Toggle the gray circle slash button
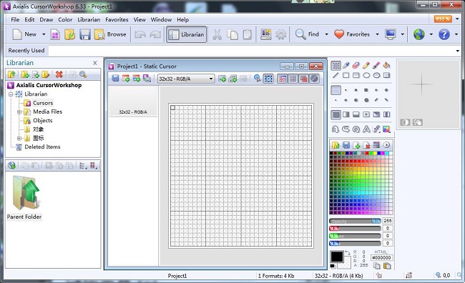465x283 pixels. (x=314, y=79)
